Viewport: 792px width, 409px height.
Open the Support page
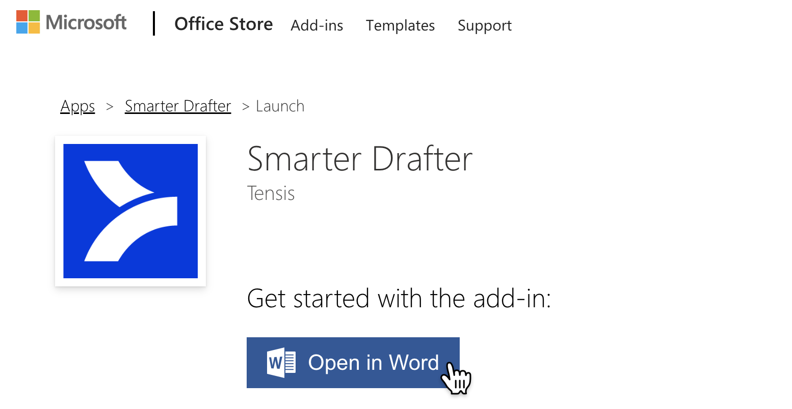[485, 25]
